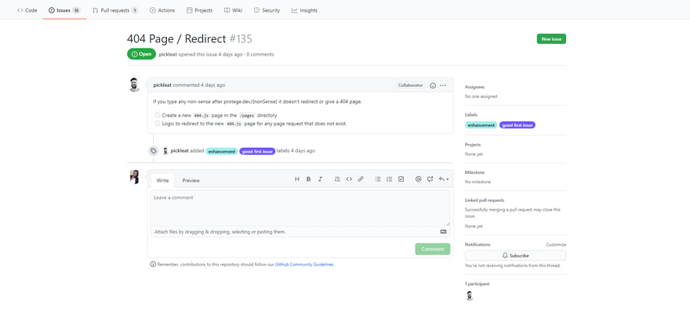
Task: Subscribe to notifications for this issue
Action: coord(515,255)
